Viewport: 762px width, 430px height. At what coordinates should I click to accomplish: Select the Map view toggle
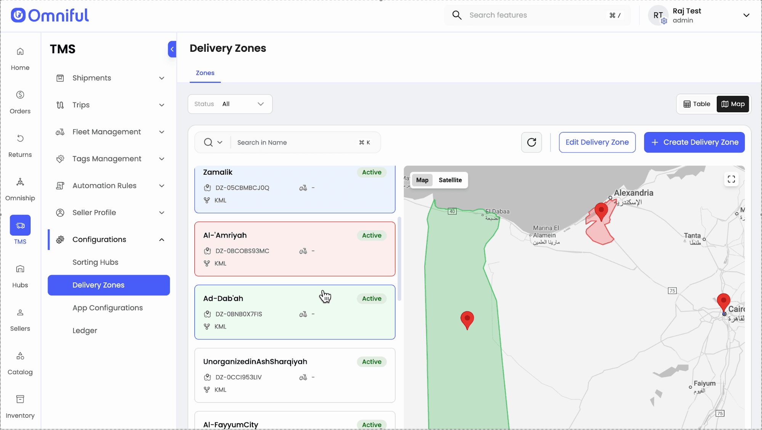[733, 104]
